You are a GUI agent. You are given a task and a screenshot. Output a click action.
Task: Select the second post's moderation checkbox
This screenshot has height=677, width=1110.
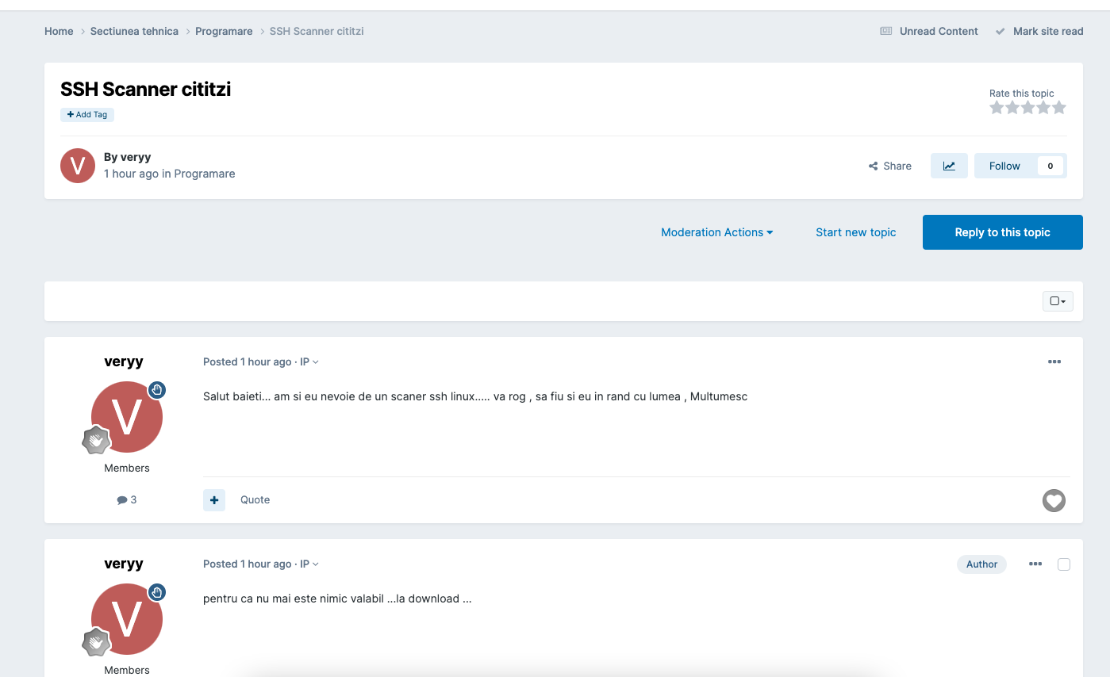pyautogui.click(x=1064, y=564)
